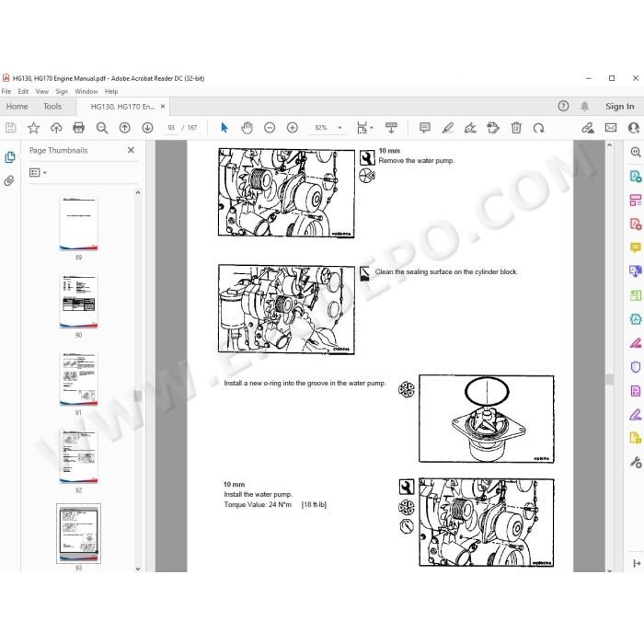644x644 pixels.
Task: Click the Sign In button
Action: [x=620, y=107]
